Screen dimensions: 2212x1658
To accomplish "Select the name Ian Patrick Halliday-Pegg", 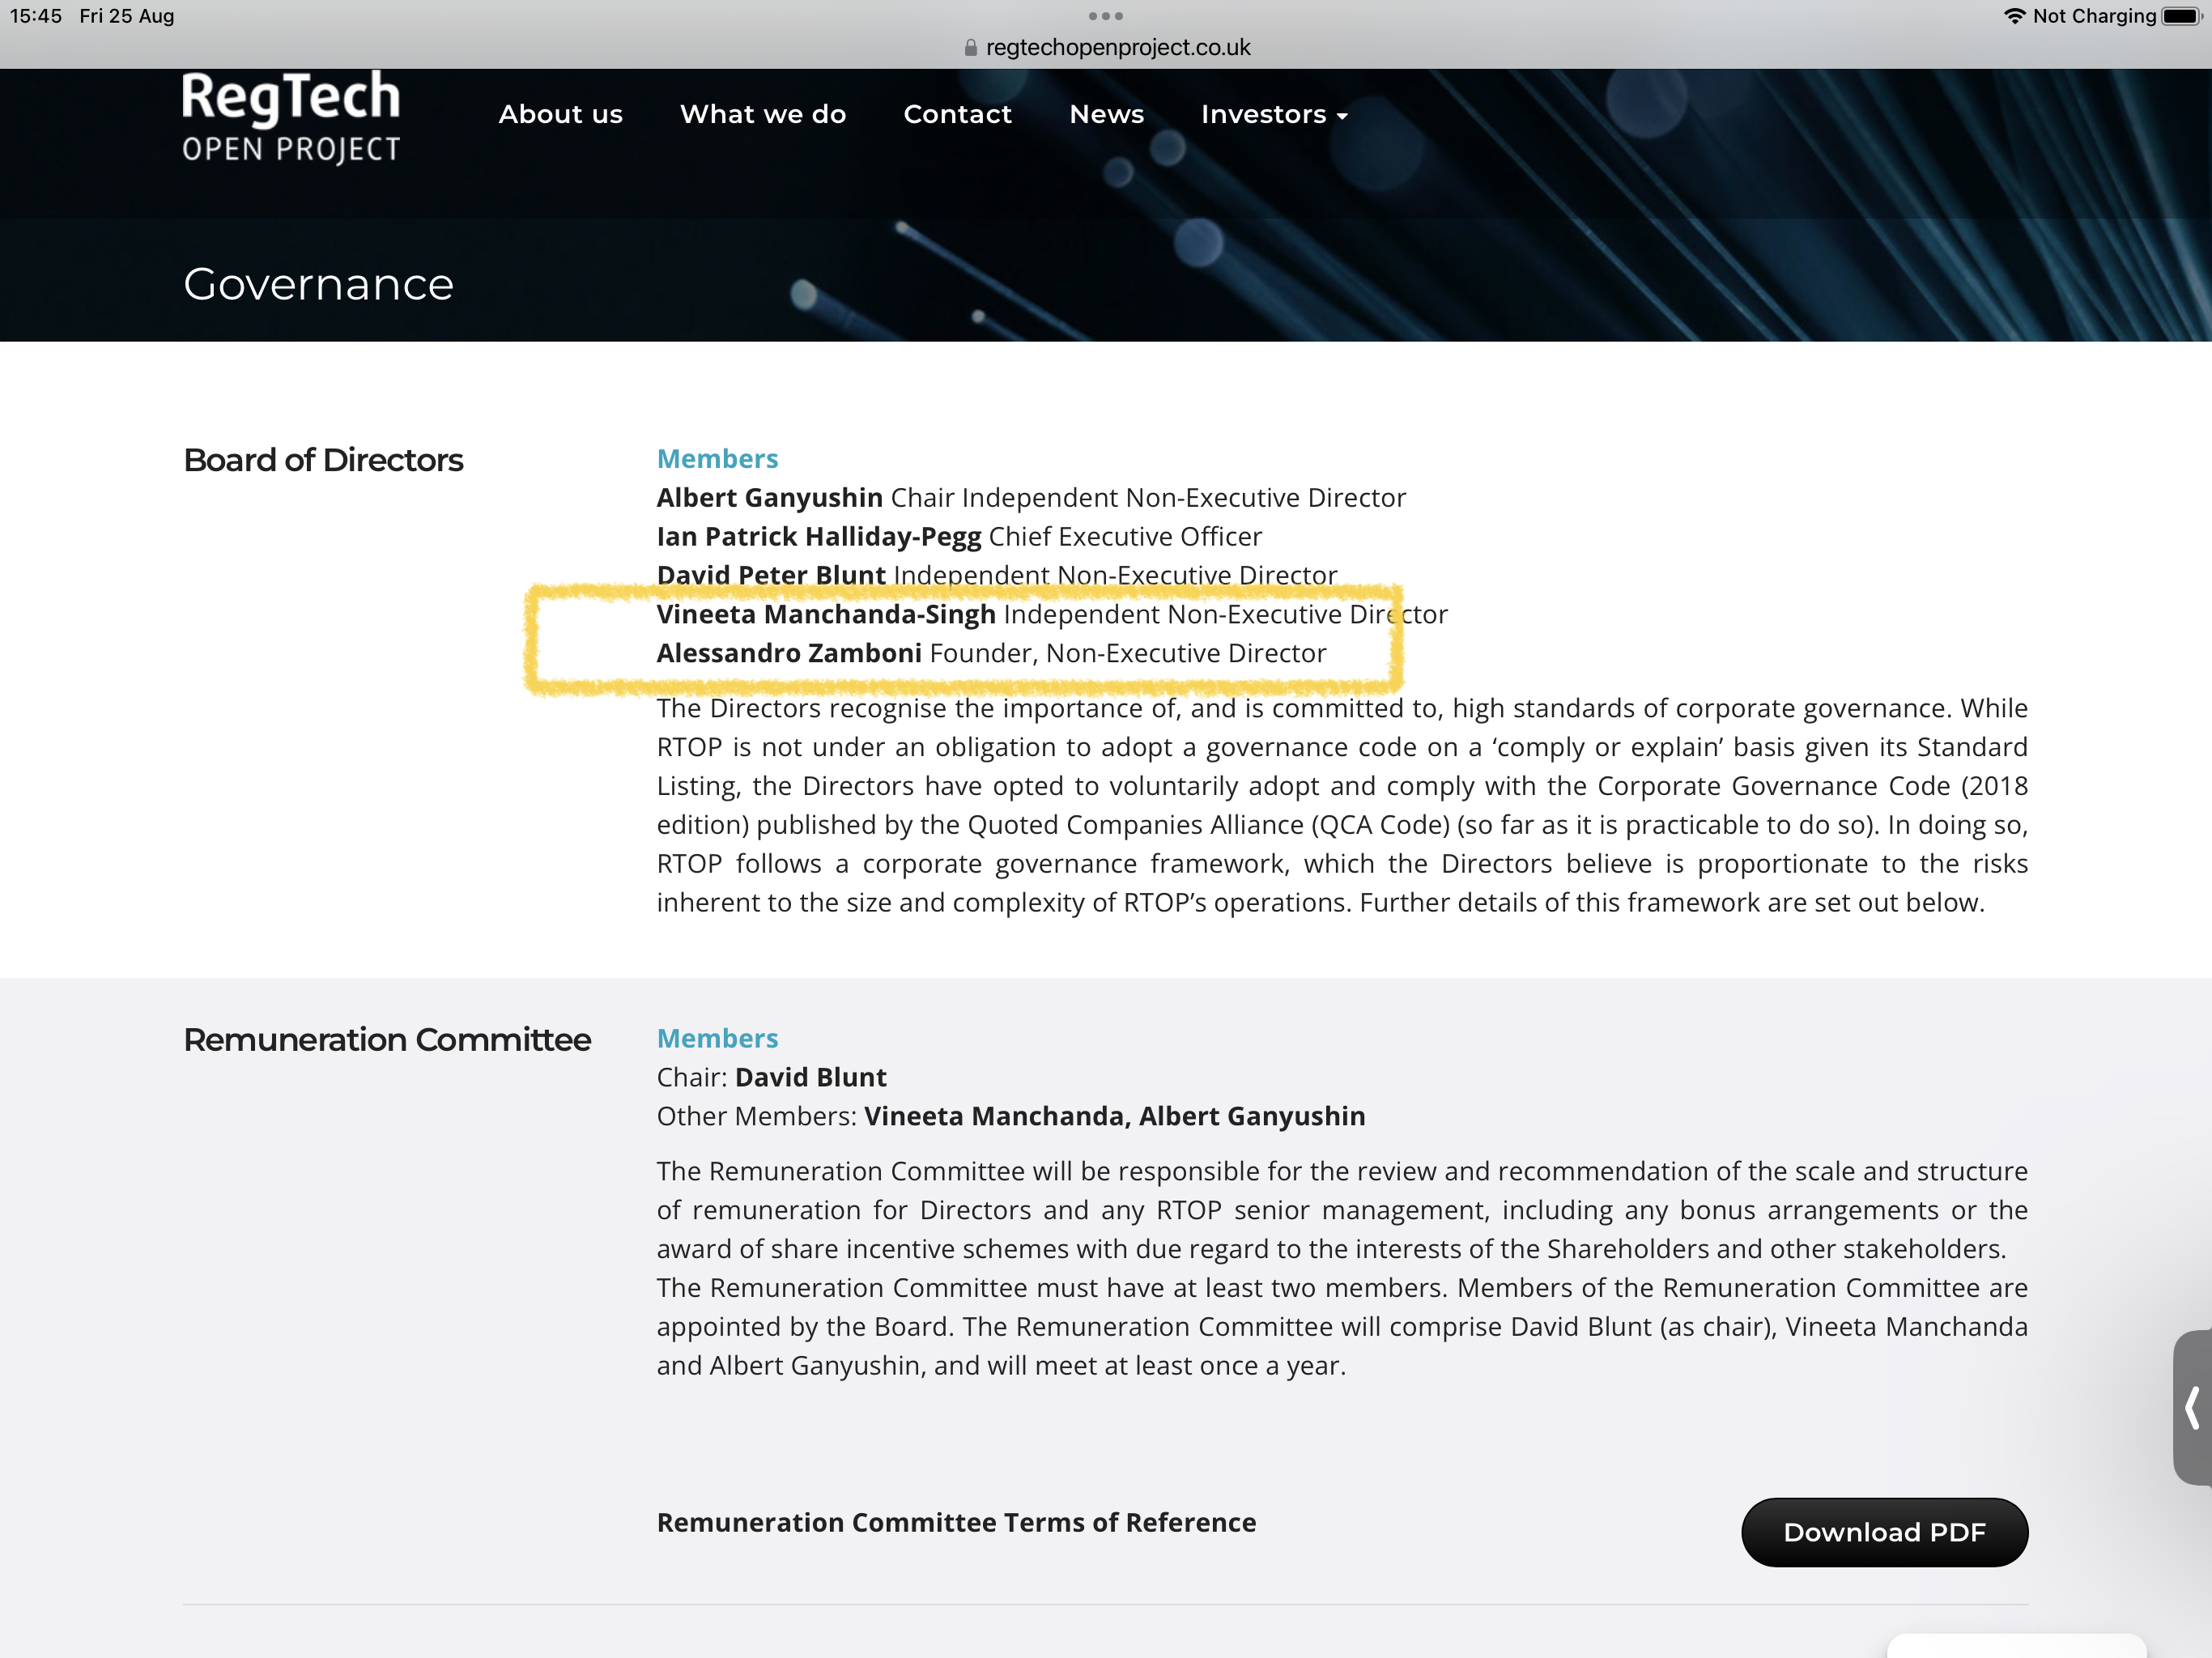I will pos(819,537).
